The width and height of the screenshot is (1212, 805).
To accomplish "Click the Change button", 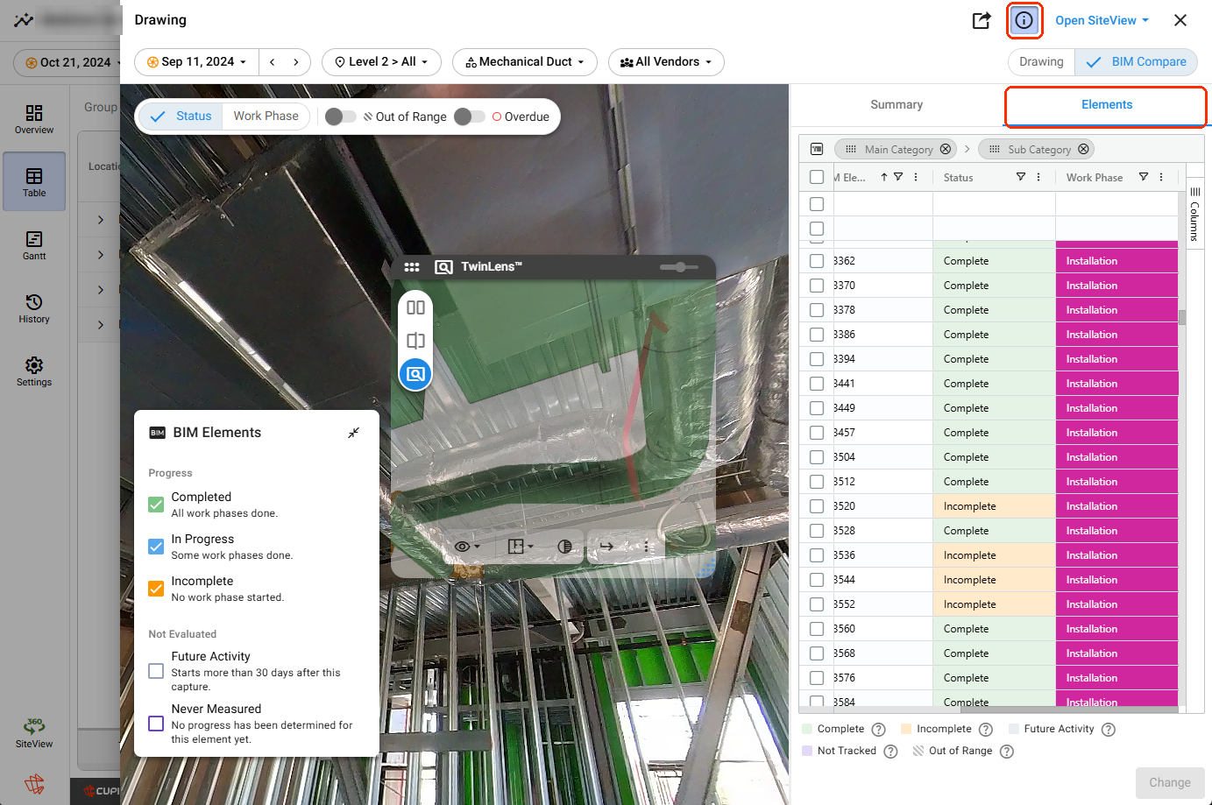I will 1170,782.
